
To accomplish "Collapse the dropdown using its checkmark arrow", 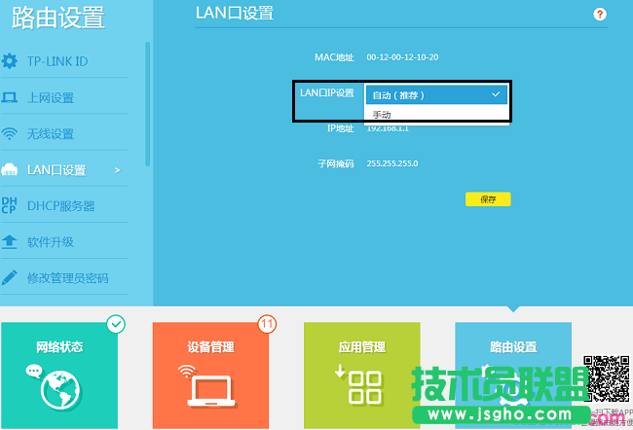I will (496, 94).
